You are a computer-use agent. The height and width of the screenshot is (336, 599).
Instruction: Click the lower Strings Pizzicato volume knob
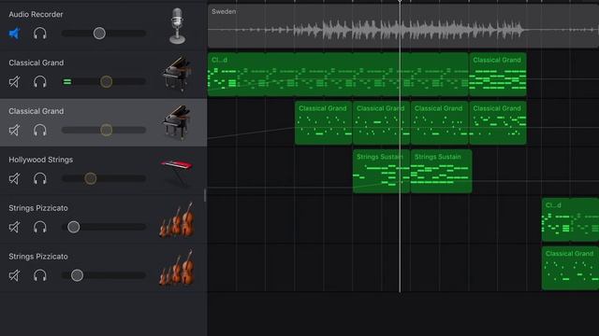coord(77,275)
